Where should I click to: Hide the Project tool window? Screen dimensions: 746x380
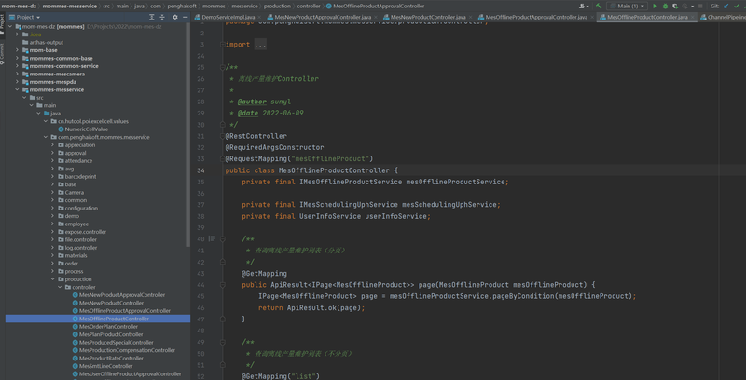pyautogui.click(x=185, y=17)
